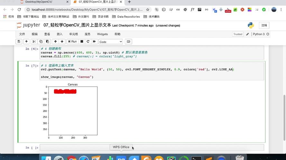Close the Desktop/MyOpenCV/ tab
Image resolution: width=286 pixels, height=160 pixels.
pyautogui.click(x=67, y=2)
